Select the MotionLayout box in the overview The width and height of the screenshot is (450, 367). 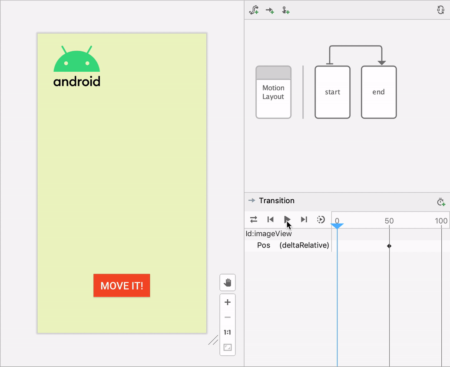[x=273, y=92]
